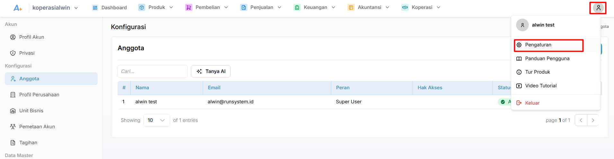614x159 pixels.
Task: Click the Tagihan invoice icon
Action: [x=13, y=143]
